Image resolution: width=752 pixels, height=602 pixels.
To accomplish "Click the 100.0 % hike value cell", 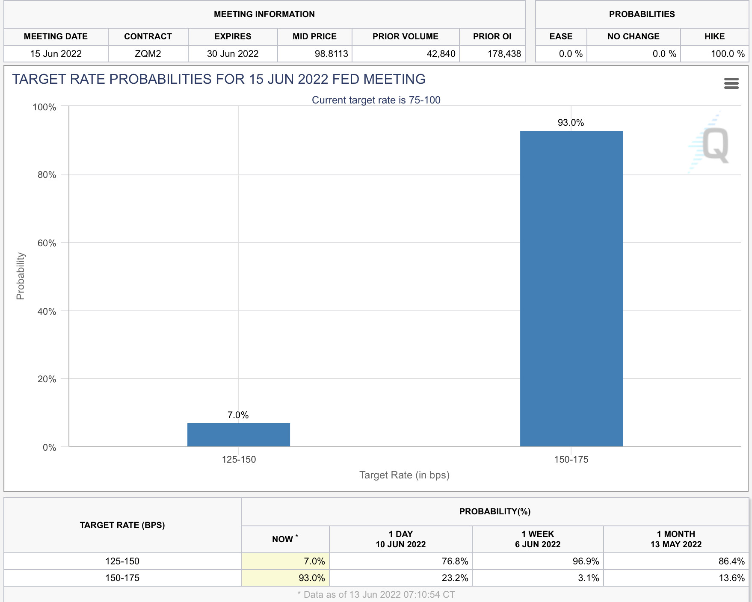I will tap(714, 54).
